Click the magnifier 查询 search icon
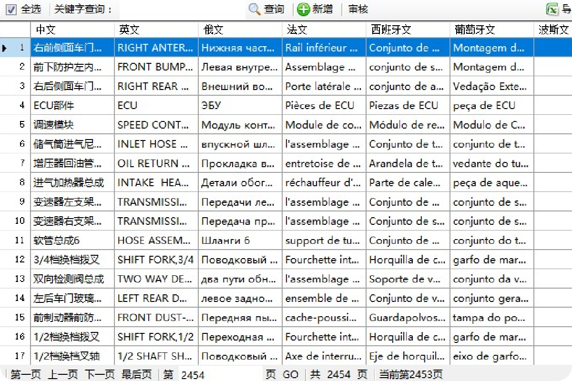Image resolution: width=572 pixels, height=381 pixels. click(255, 9)
